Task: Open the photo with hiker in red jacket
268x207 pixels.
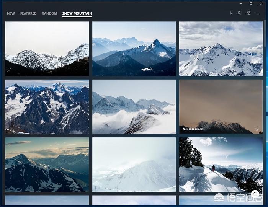Action: click(x=221, y=165)
